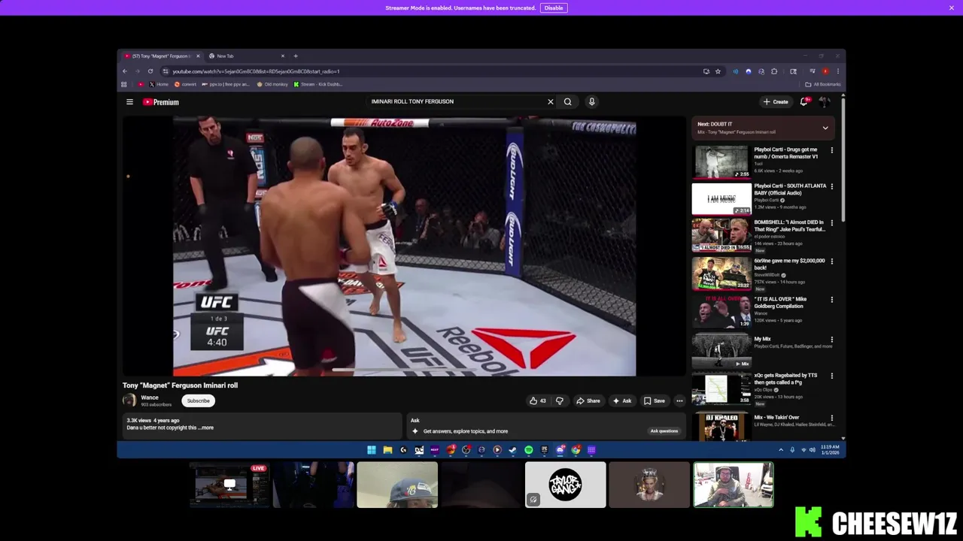Expand description with ...more
Screen dimensions: 963x541
(206, 428)
